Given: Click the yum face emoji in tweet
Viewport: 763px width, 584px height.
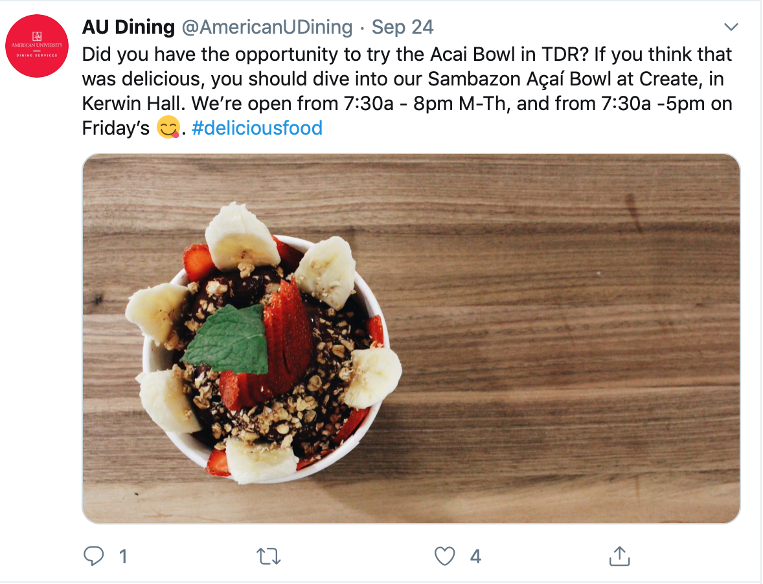Looking at the screenshot, I should click(x=168, y=128).
